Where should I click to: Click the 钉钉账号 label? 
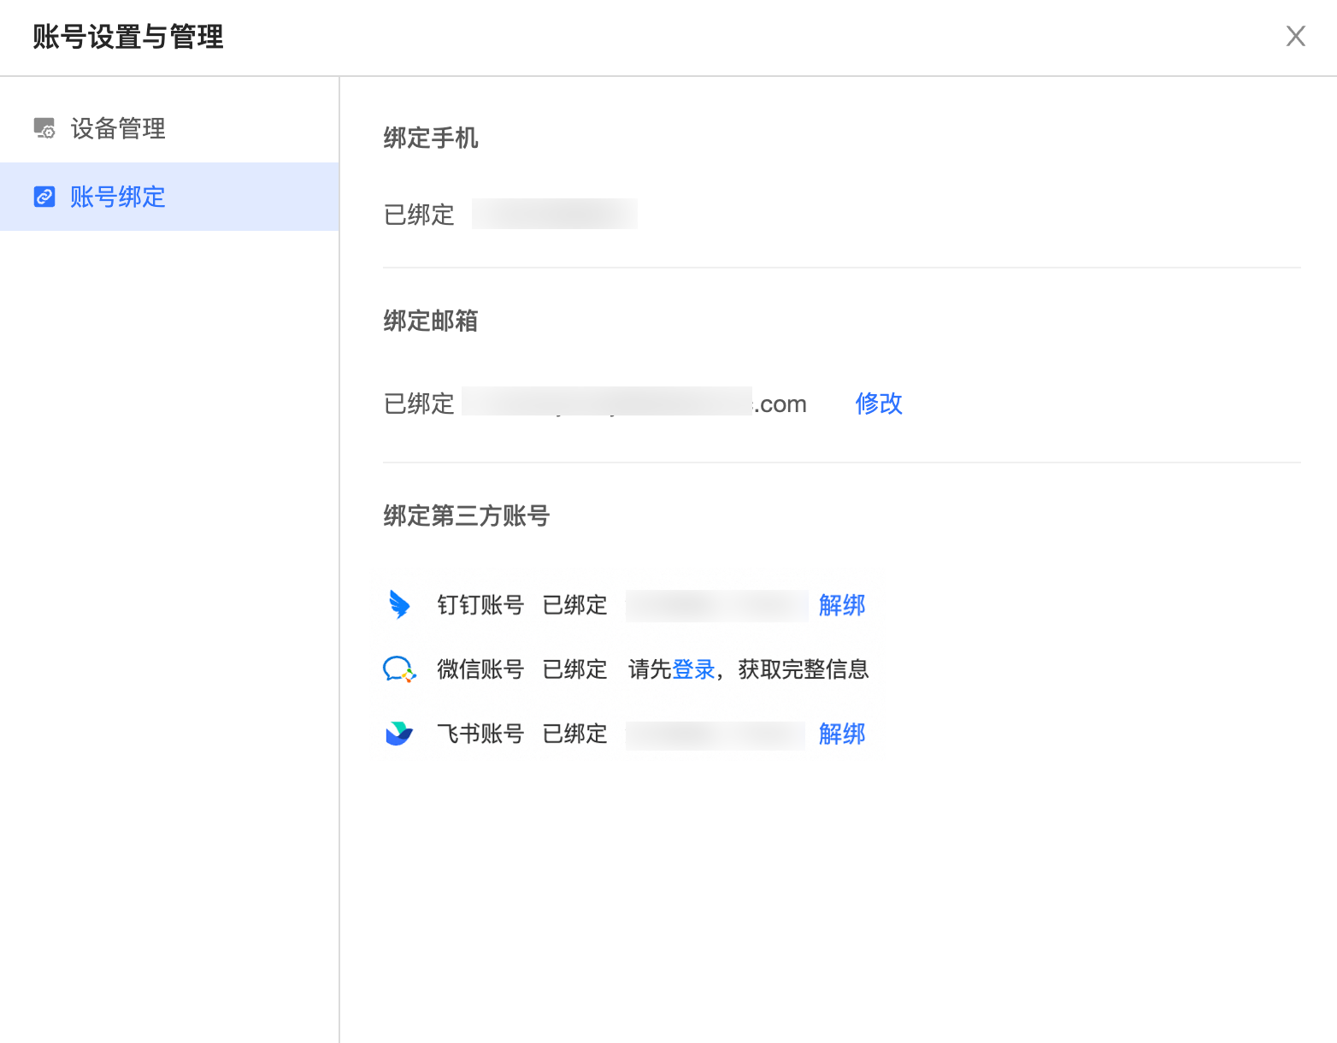point(480,605)
